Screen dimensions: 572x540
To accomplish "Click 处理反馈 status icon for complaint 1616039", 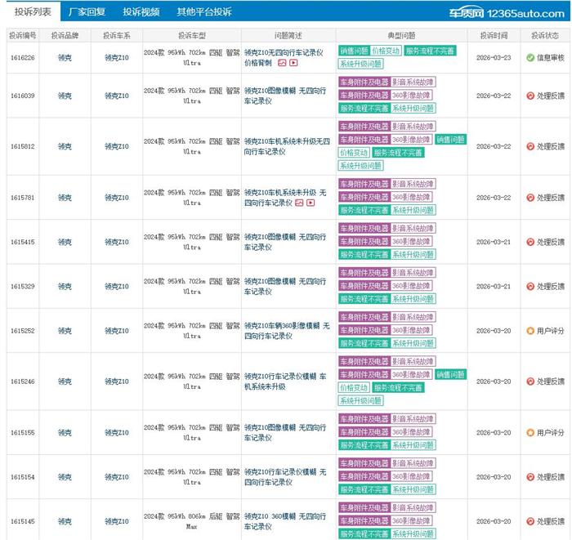I will click(530, 96).
